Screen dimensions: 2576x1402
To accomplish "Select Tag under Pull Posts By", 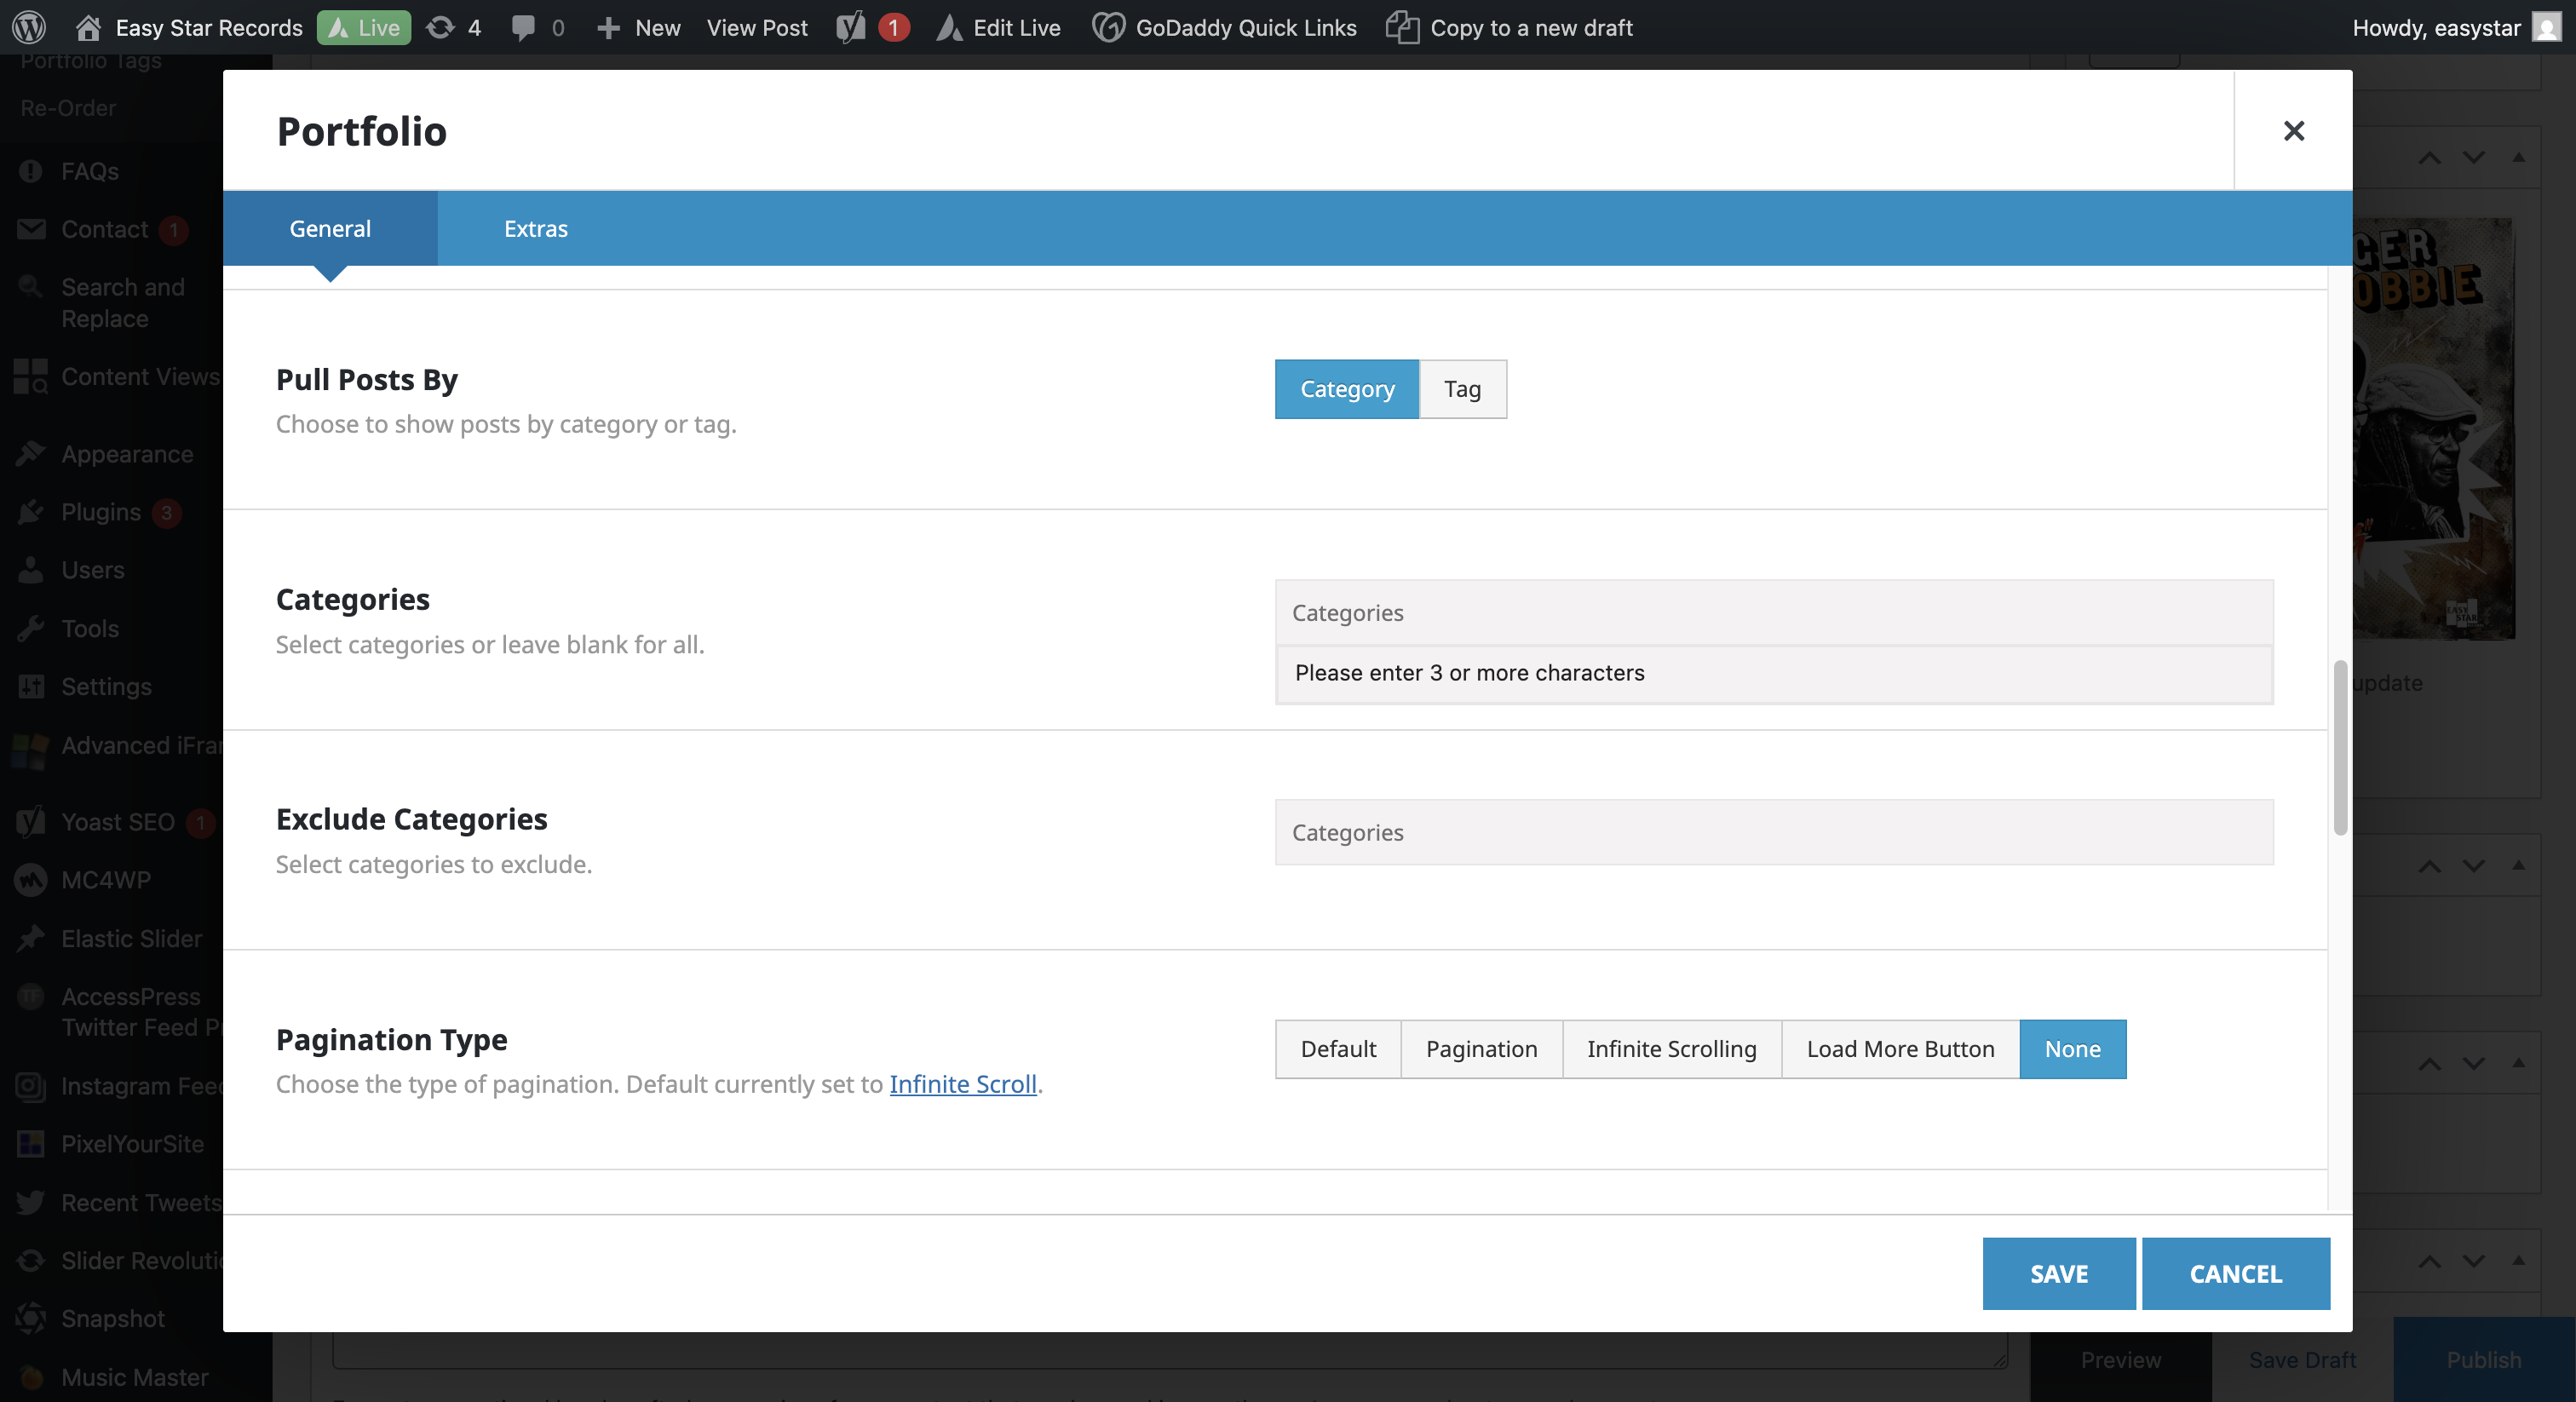I will pos(1461,389).
